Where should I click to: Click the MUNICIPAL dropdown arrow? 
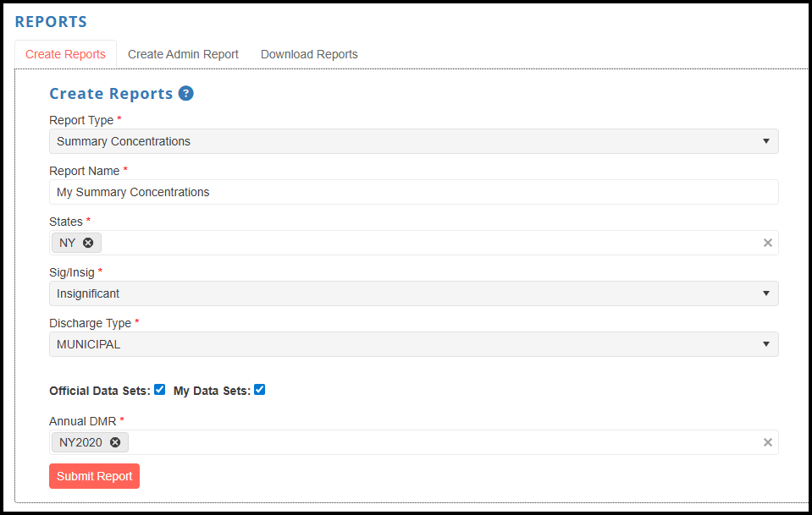click(766, 344)
